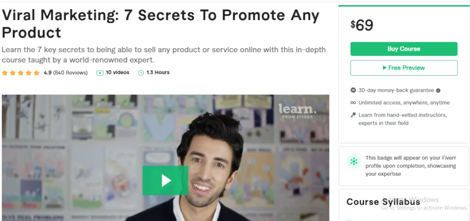Viewport: 470px width, 221px height.
Task: Click the Buy Course button
Action: pos(404,49)
